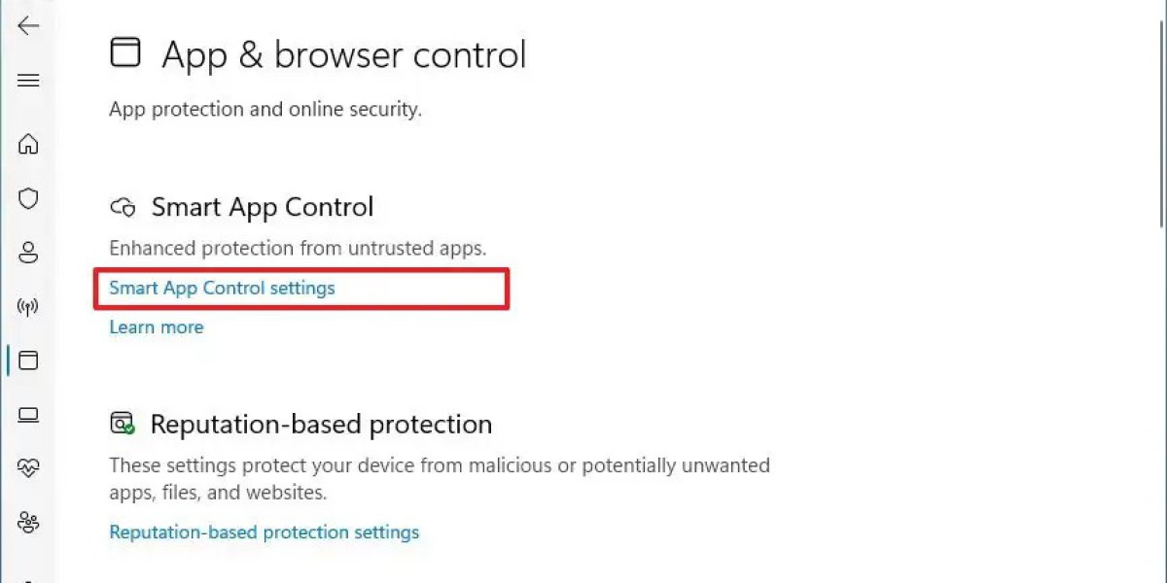Screen dimensions: 1167x583
Task: Open Firewall & network protection
Action: [x=28, y=308]
